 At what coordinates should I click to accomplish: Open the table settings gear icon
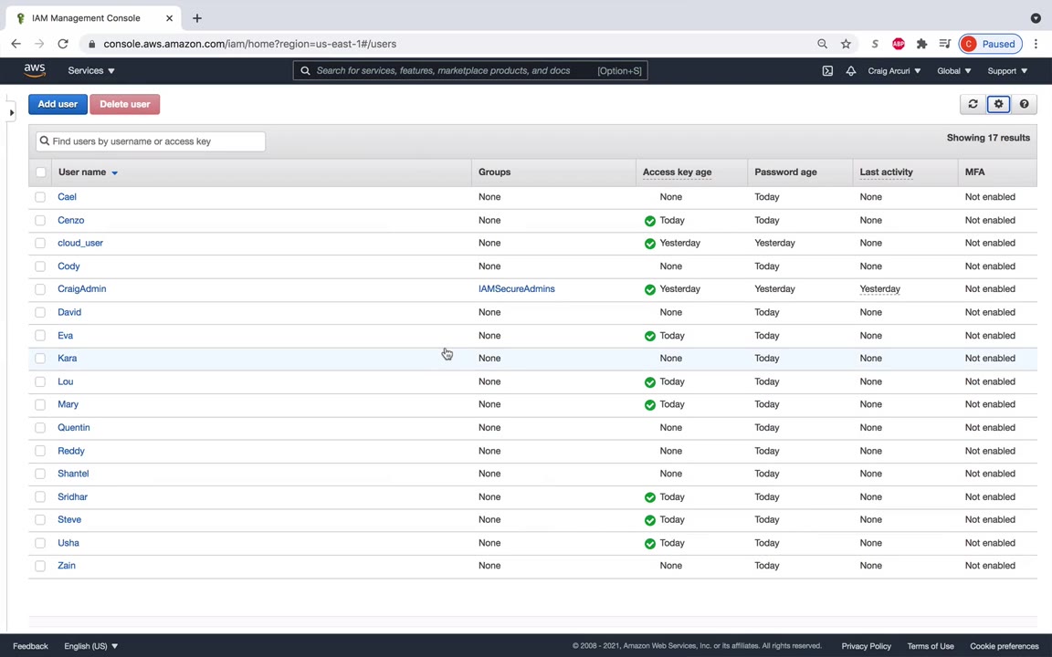coord(998,104)
